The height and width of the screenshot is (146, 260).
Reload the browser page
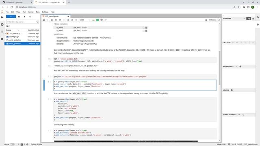point(12,7)
